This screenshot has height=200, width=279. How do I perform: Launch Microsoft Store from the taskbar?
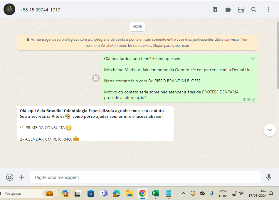click(91, 193)
